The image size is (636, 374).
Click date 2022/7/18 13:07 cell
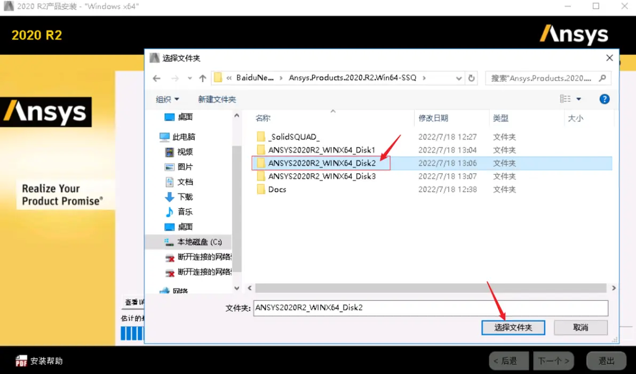pyautogui.click(x=448, y=177)
